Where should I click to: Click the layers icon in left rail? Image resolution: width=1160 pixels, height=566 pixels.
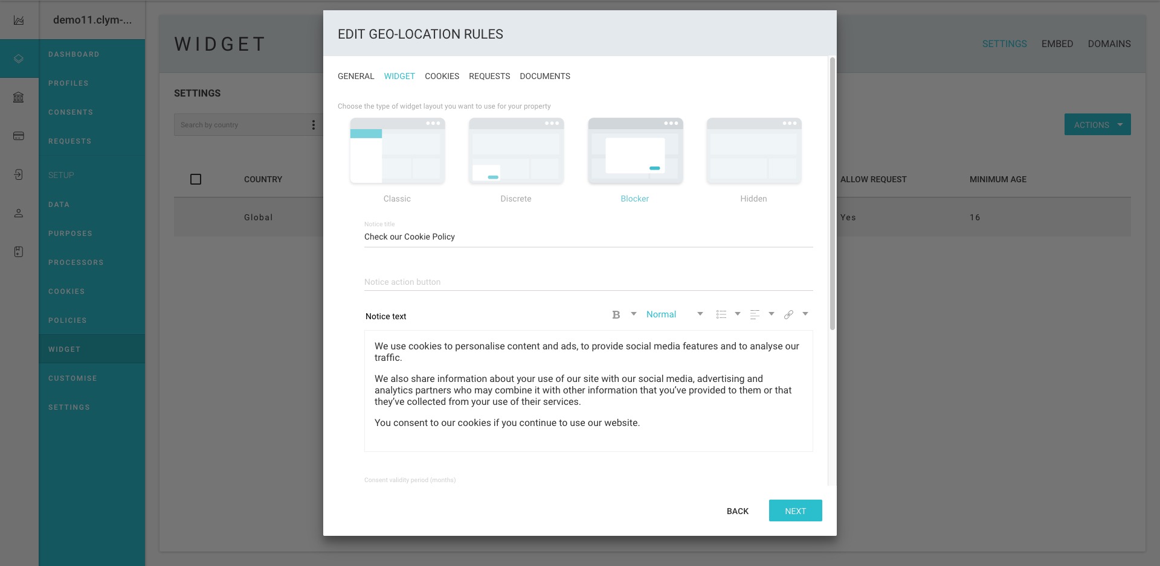click(19, 59)
